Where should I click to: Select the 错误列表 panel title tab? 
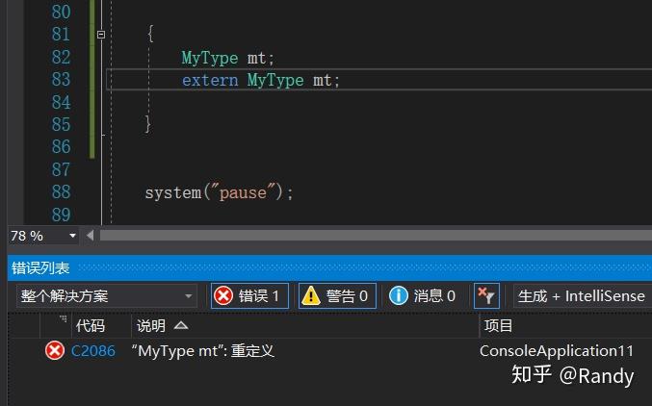tap(40, 268)
